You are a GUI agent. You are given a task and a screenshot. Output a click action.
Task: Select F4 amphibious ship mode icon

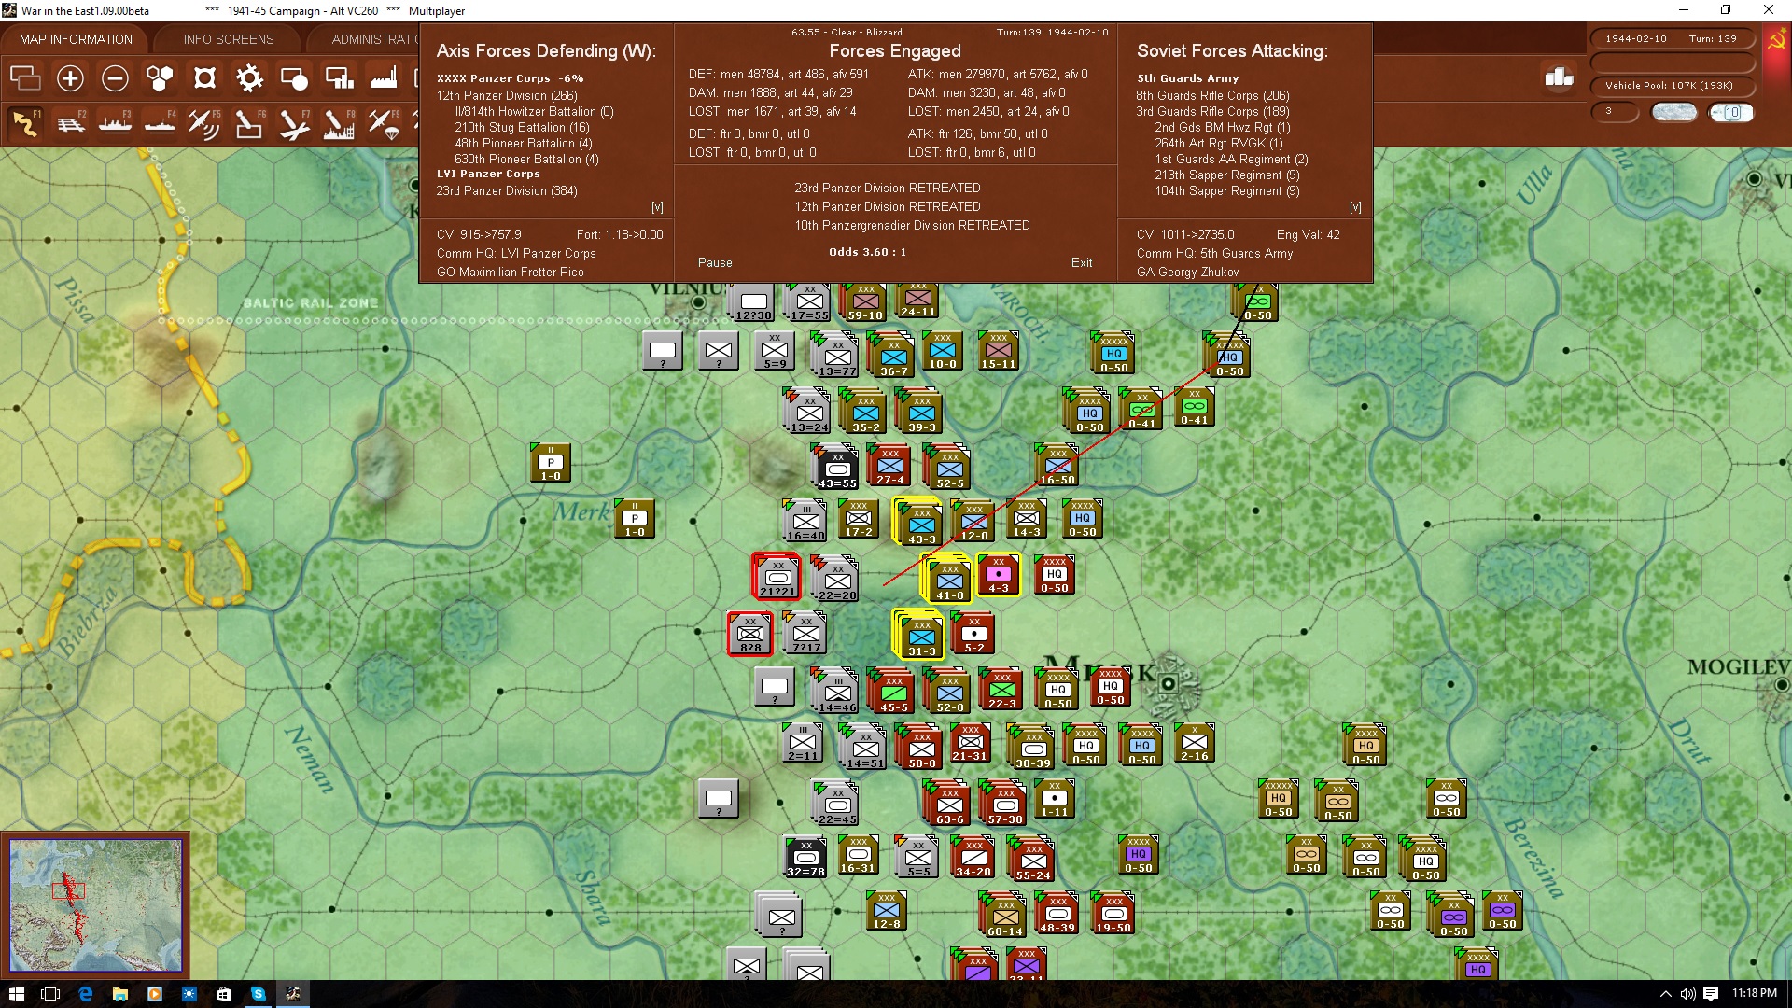pyautogui.click(x=160, y=123)
